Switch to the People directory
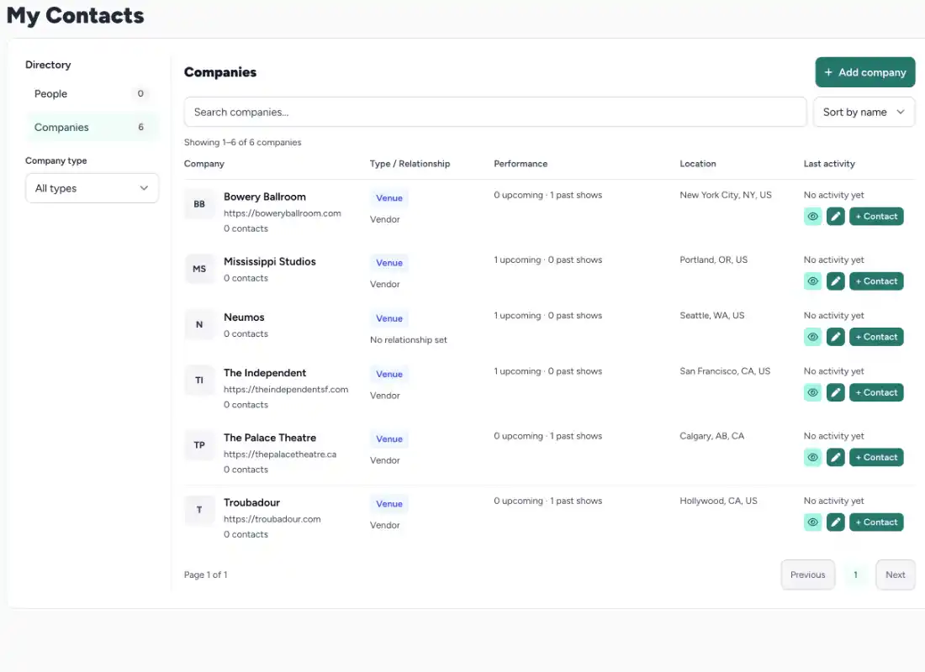The image size is (925, 672). tap(92, 94)
